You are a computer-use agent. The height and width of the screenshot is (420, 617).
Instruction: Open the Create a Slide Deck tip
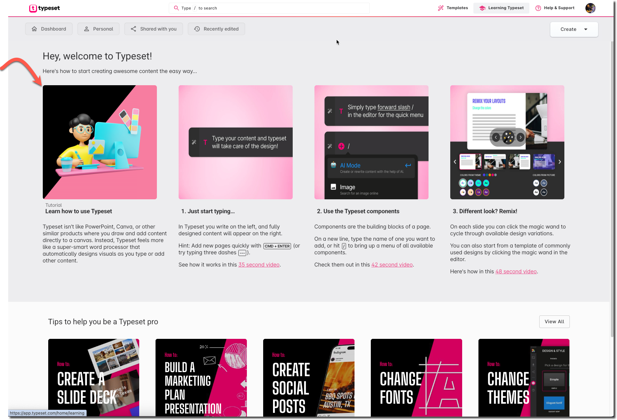(94, 378)
